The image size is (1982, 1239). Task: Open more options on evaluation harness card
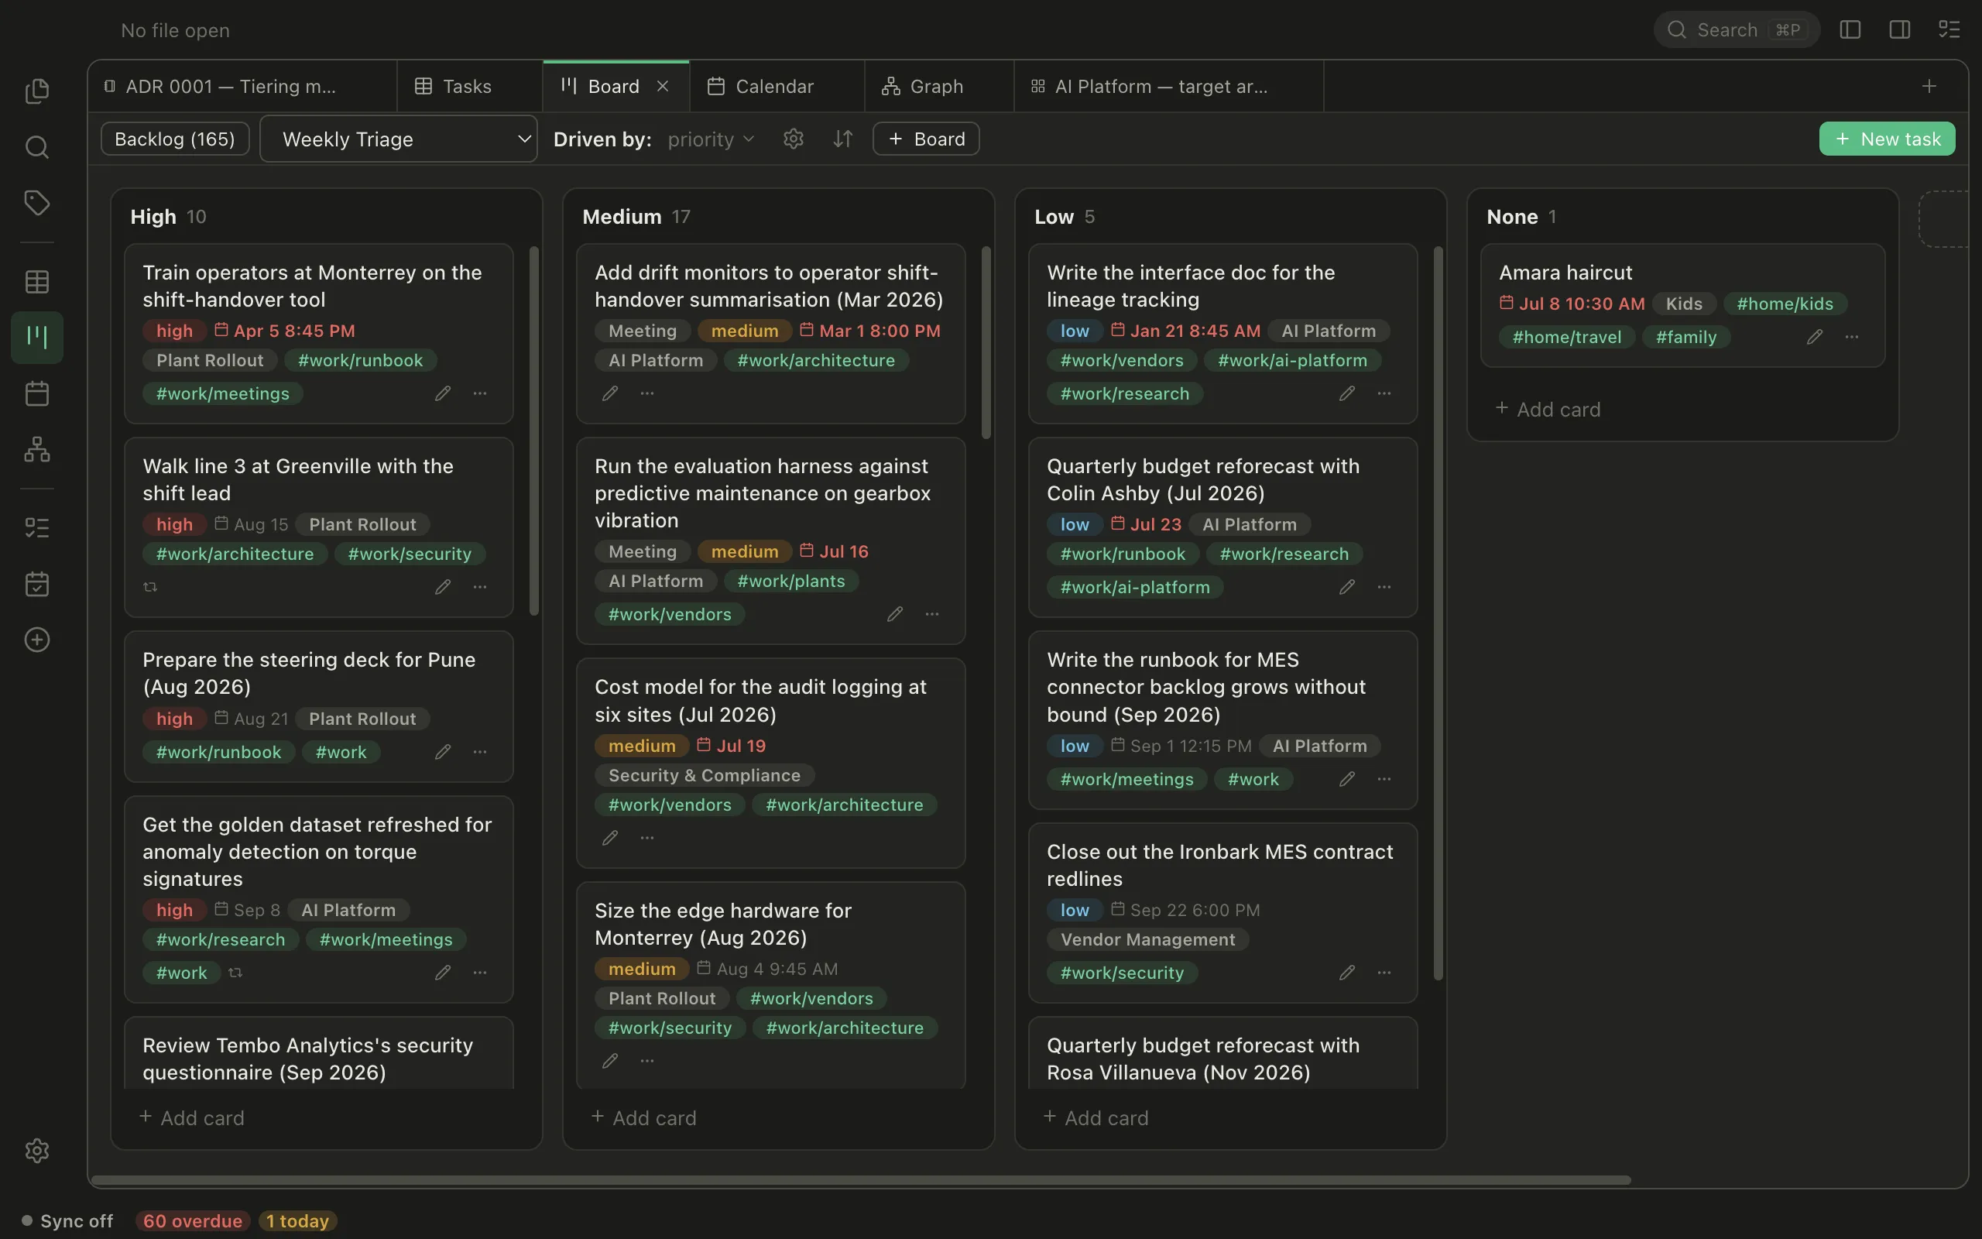coord(932,614)
